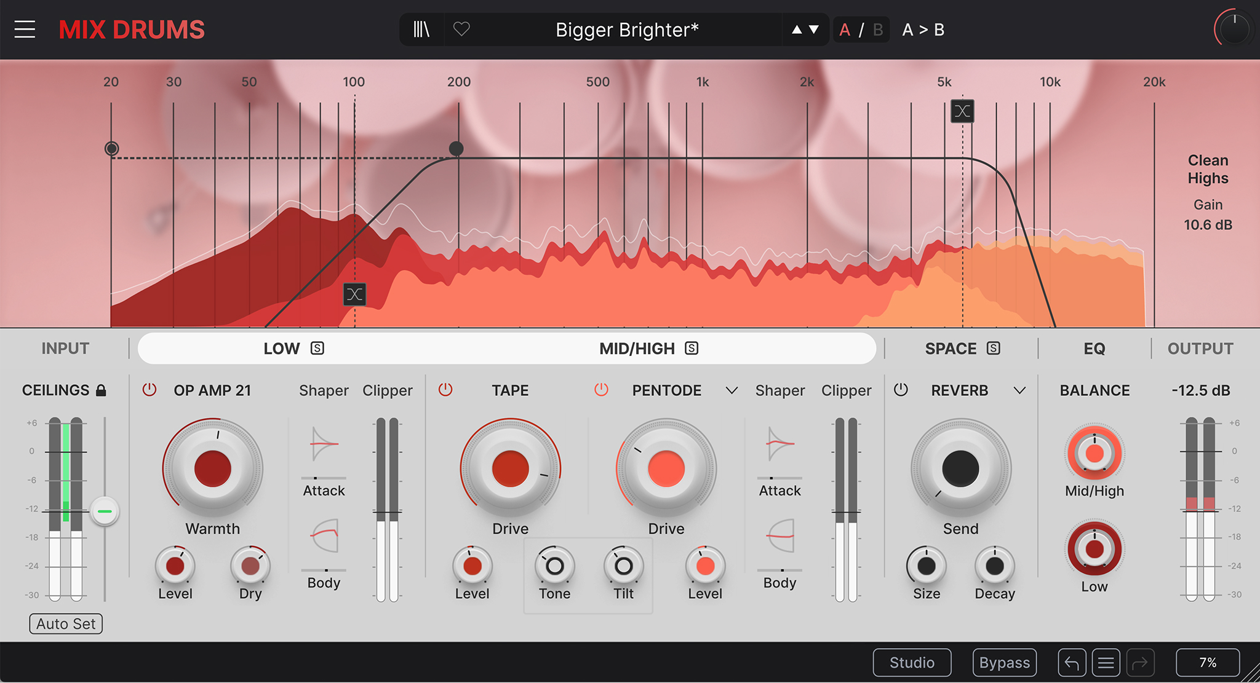Viewport: 1260px width, 683px height.
Task: Expand the PENTODE type dropdown
Action: click(732, 390)
